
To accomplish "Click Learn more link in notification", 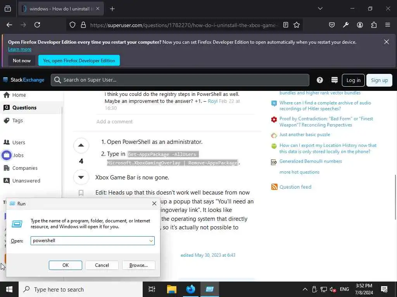I will click(x=20, y=49).
